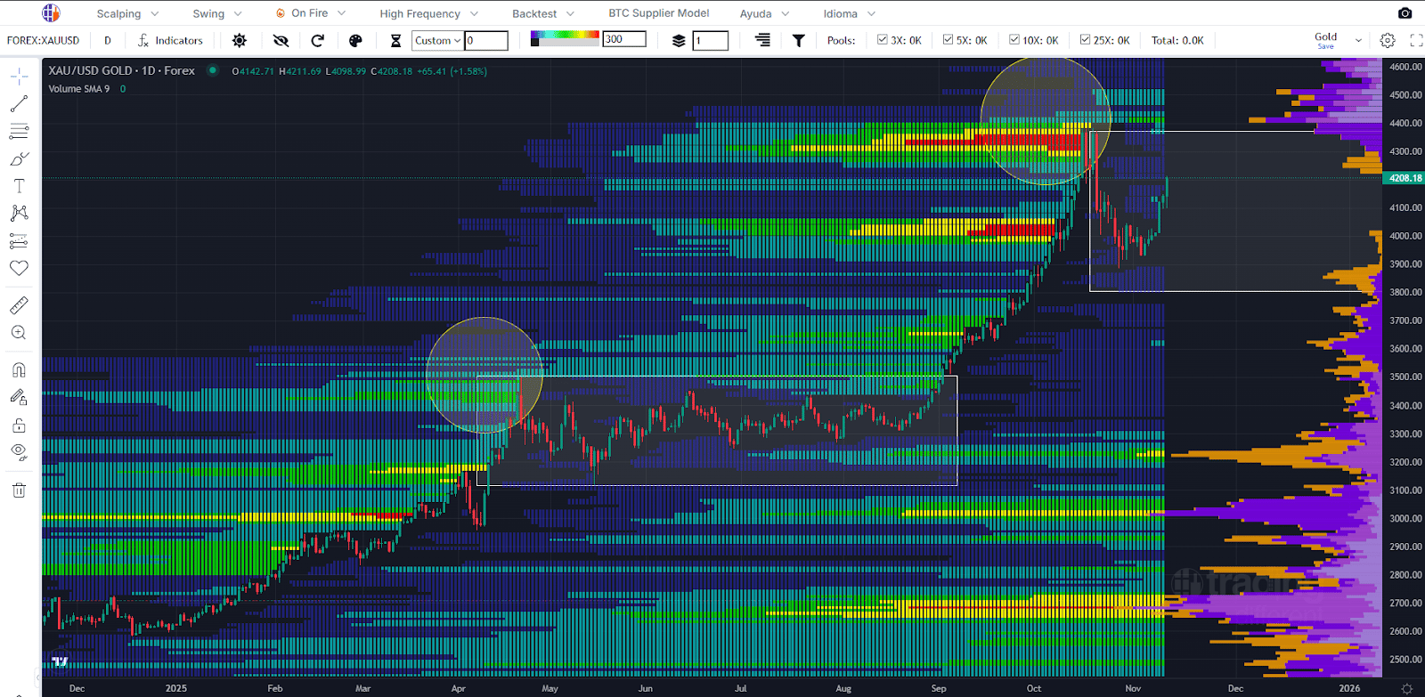Toggle magnet mode for drawings
The width and height of the screenshot is (1425, 697).
click(x=19, y=370)
